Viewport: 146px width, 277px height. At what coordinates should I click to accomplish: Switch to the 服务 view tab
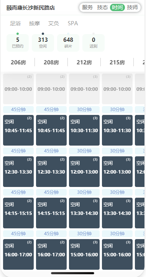coord(87,7)
